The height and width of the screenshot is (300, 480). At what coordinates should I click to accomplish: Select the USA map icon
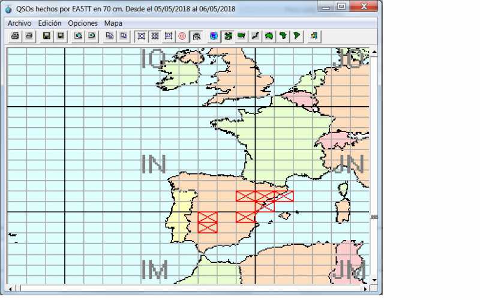point(242,36)
